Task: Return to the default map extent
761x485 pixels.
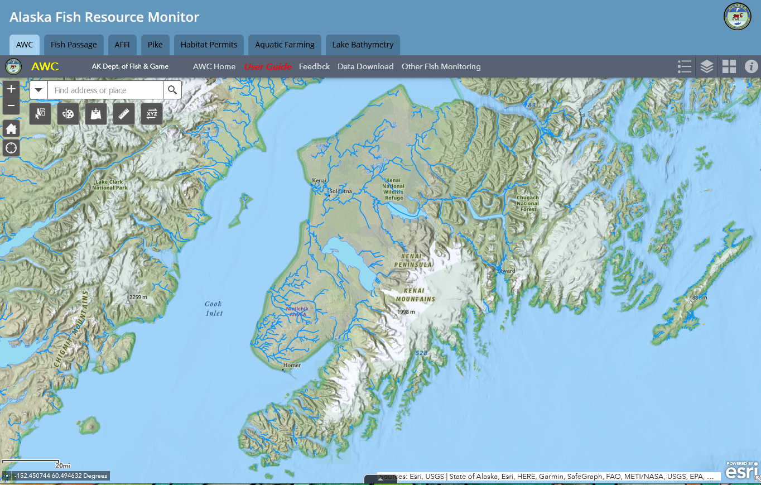Action: pos(11,129)
